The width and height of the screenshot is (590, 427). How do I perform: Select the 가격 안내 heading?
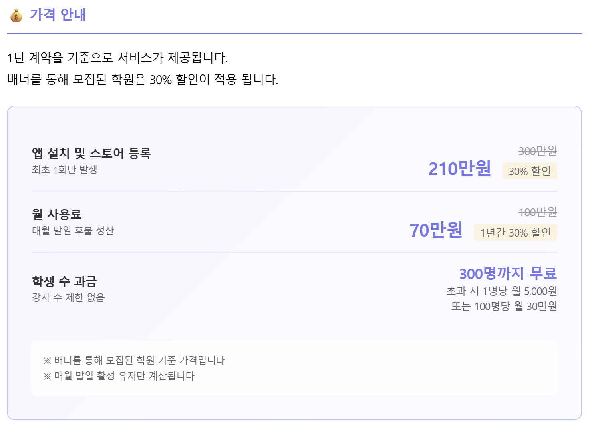pos(58,15)
